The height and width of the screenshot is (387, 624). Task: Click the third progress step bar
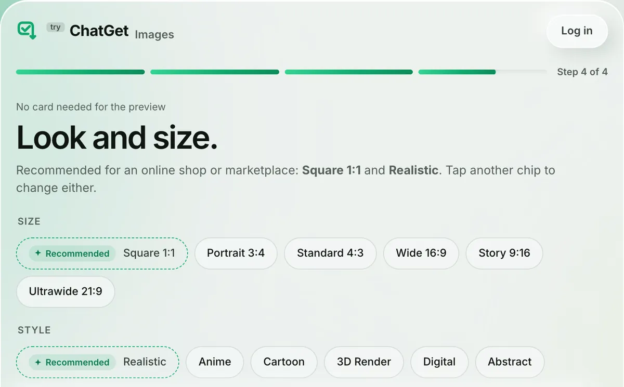pyautogui.click(x=349, y=72)
